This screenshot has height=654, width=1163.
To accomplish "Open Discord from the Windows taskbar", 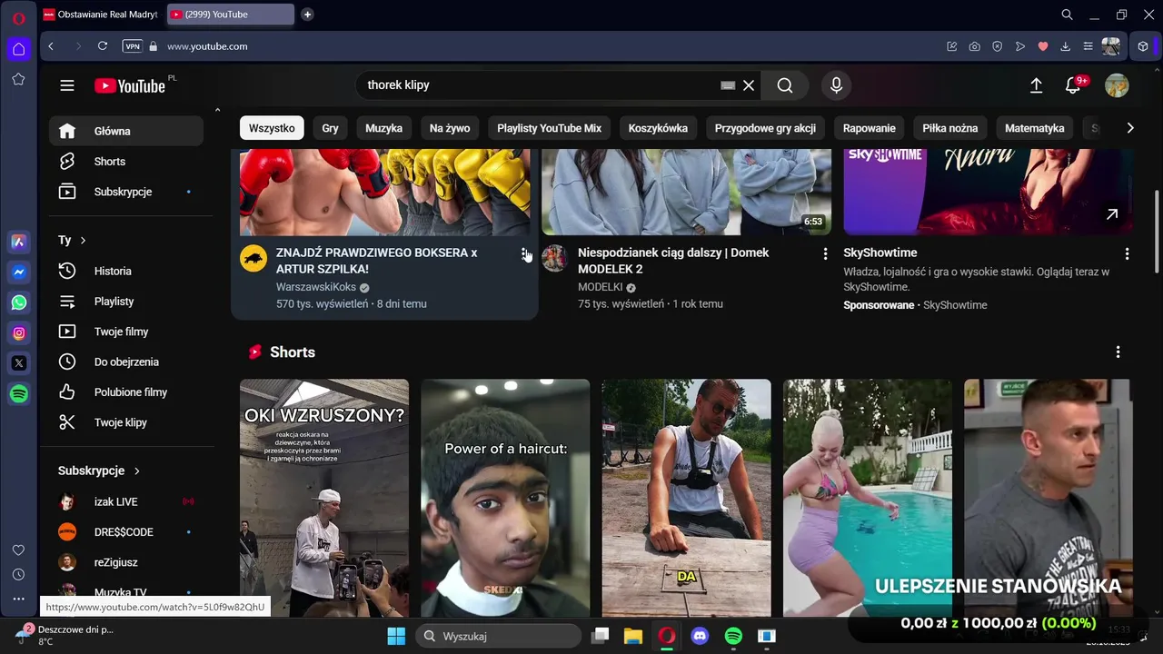I will coord(700,636).
